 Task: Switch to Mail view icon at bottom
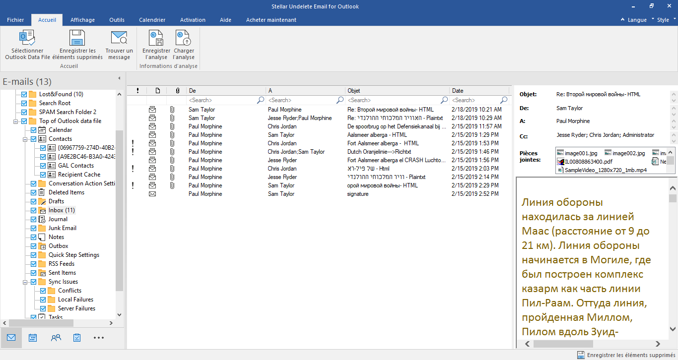11,338
